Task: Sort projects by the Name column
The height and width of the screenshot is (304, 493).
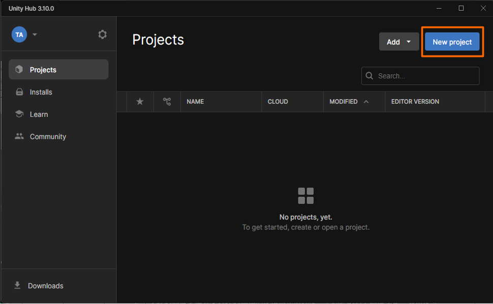Action: (x=195, y=102)
